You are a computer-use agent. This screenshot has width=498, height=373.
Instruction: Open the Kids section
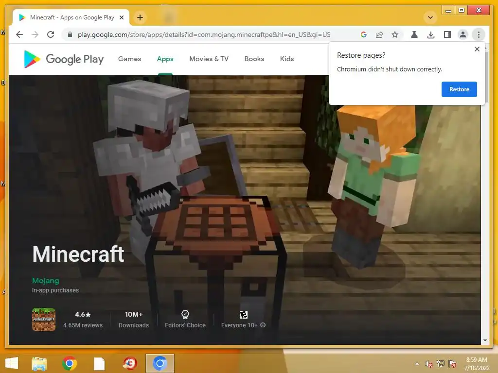point(287,59)
